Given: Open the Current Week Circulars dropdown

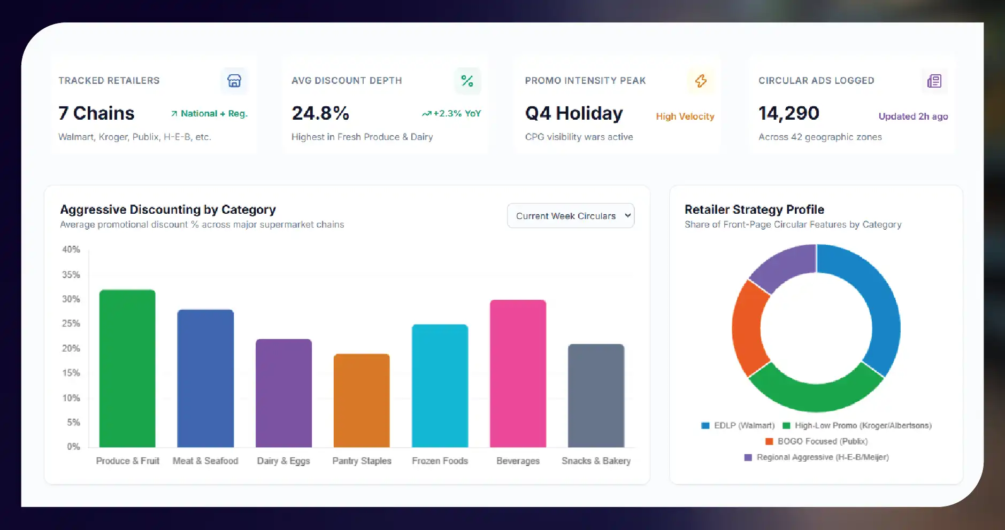Looking at the screenshot, I should point(571,216).
